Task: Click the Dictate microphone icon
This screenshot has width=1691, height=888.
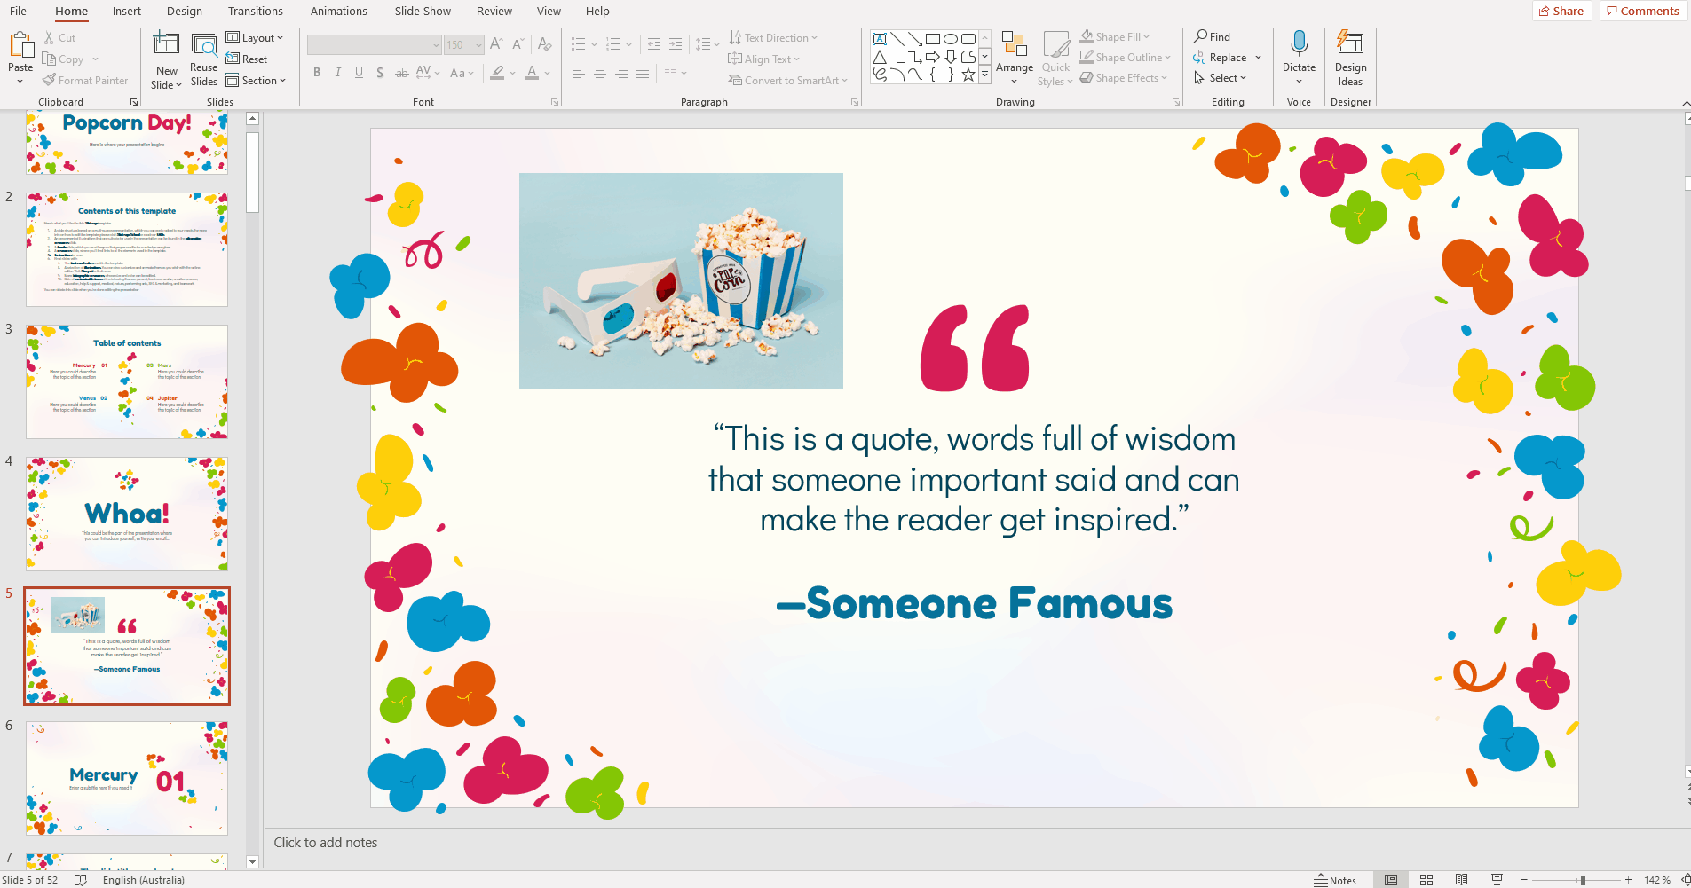Action: pos(1299,44)
